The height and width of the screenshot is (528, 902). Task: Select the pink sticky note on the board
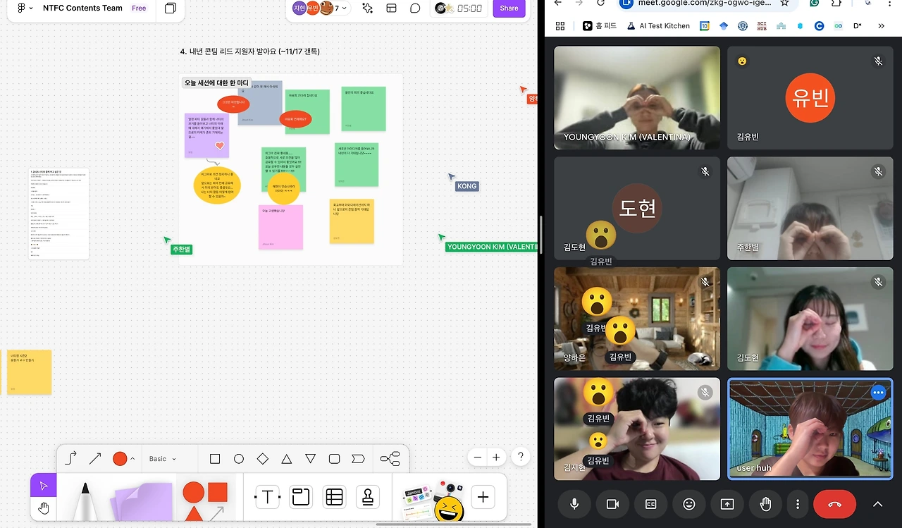click(280, 227)
